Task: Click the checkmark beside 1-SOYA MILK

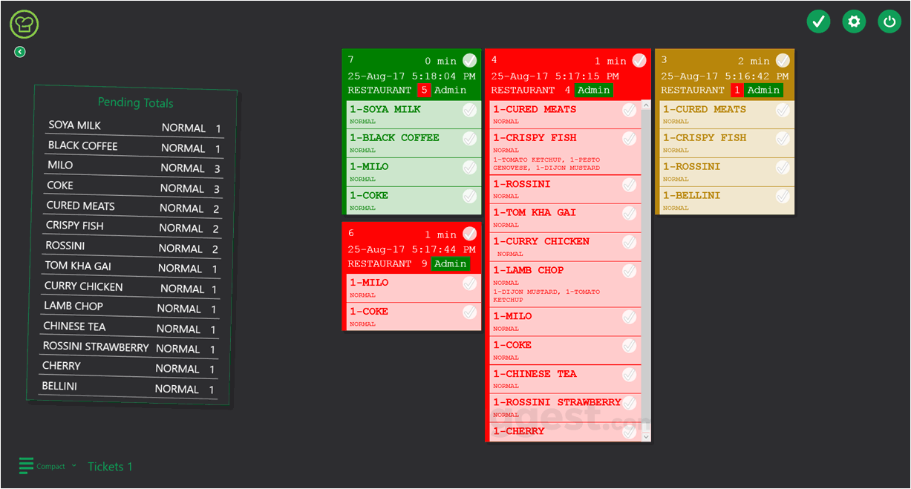Action: point(469,111)
